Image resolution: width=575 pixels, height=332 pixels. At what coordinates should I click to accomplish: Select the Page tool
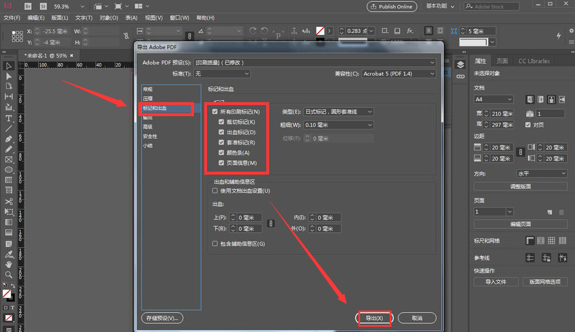pos(9,86)
